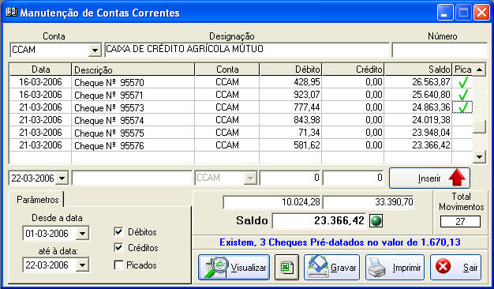This screenshot has width=494, height=289.
Task: Select the row Cheque Nº 95573
Action: [x=241, y=107]
